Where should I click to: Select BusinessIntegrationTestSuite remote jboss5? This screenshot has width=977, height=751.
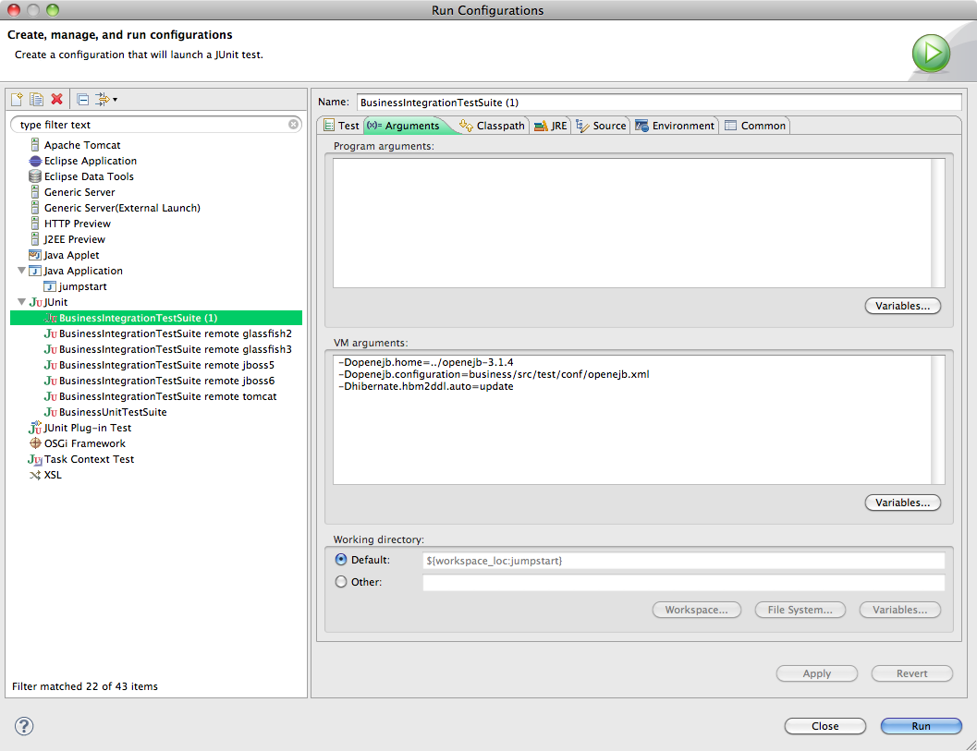[166, 365]
